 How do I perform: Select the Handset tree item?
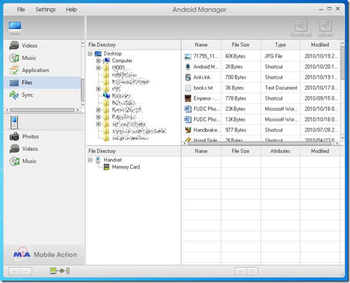tap(113, 160)
